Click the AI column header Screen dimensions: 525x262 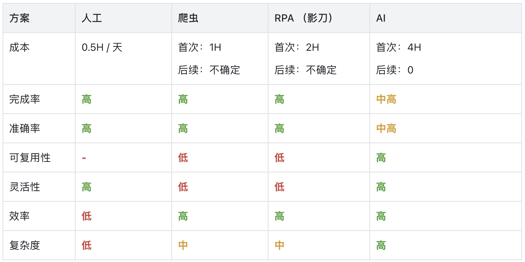pos(381,18)
